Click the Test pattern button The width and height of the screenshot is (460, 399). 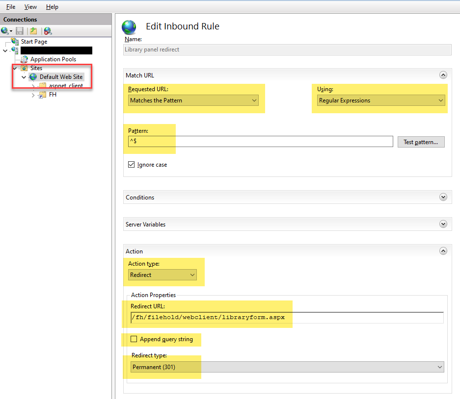[x=421, y=142]
